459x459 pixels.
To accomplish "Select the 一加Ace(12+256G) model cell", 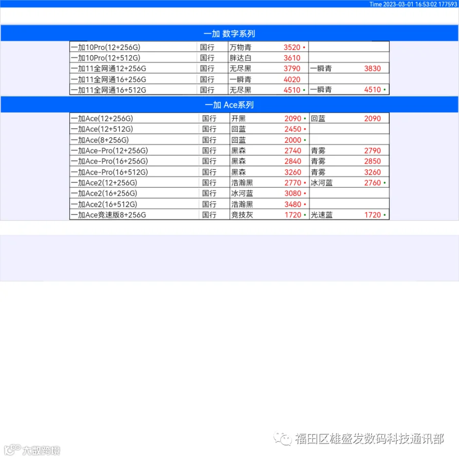I will point(134,118).
